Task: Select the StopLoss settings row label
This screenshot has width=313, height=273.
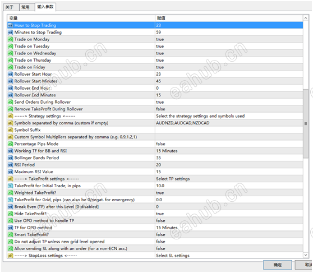Action: pos(45,256)
